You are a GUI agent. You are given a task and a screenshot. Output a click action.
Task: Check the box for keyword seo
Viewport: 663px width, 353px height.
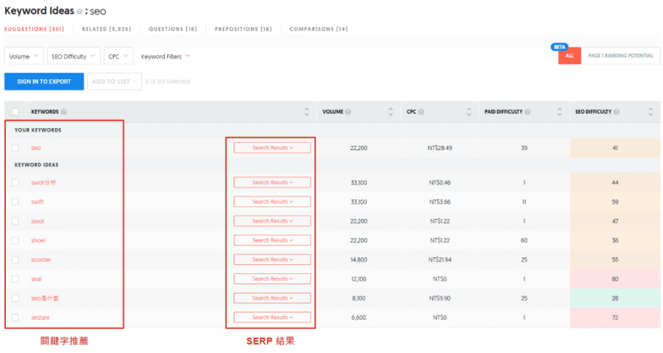coord(15,148)
